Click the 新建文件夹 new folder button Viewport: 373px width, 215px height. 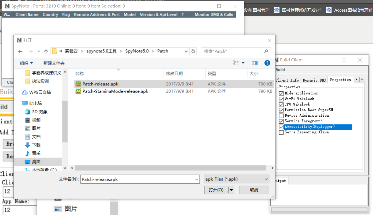(x=54, y=63)
